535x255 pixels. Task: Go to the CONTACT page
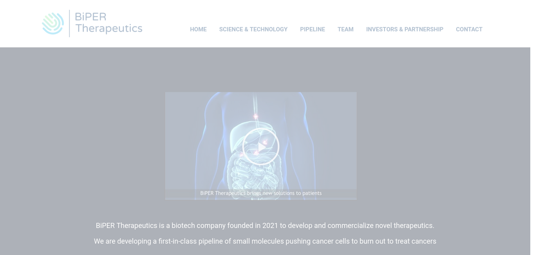[x=469, y=29]
